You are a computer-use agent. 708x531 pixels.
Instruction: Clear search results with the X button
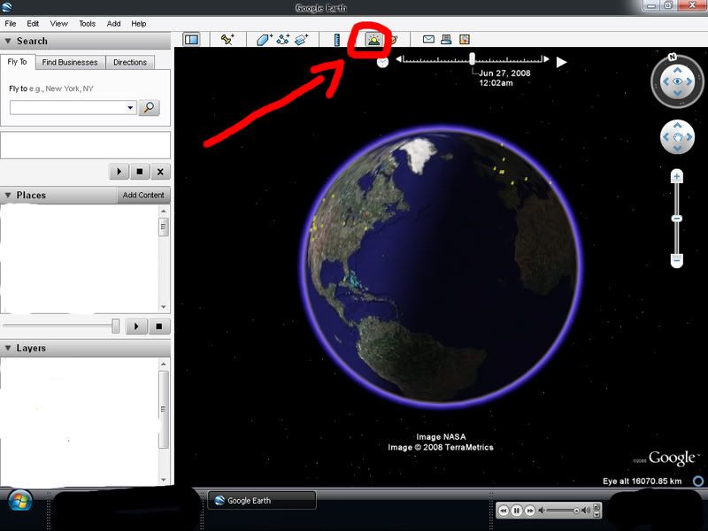160,172
